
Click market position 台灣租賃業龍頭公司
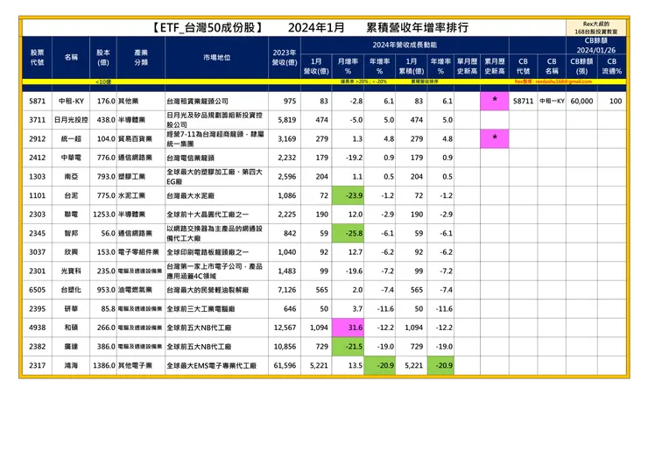(198, 102)
